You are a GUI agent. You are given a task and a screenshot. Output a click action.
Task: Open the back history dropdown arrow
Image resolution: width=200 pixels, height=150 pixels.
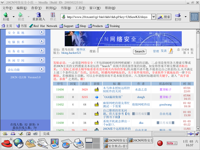(x=13, y=17)
